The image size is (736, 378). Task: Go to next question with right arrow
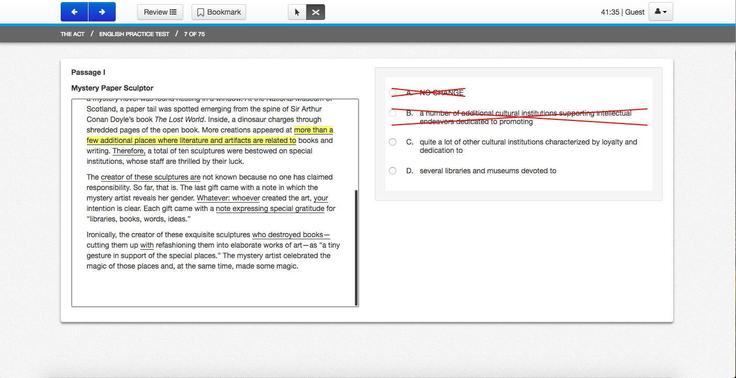[x=102, y=12]
